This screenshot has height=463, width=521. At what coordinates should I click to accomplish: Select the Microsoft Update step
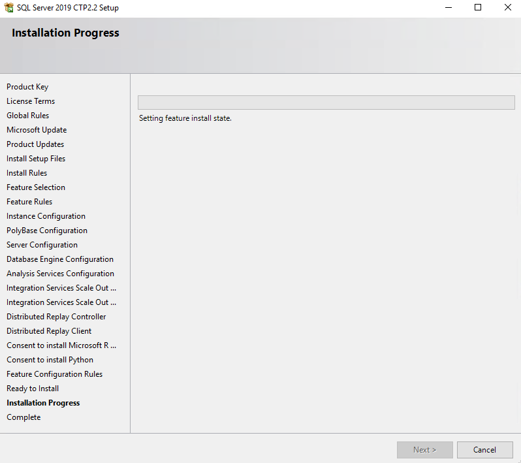37,130
